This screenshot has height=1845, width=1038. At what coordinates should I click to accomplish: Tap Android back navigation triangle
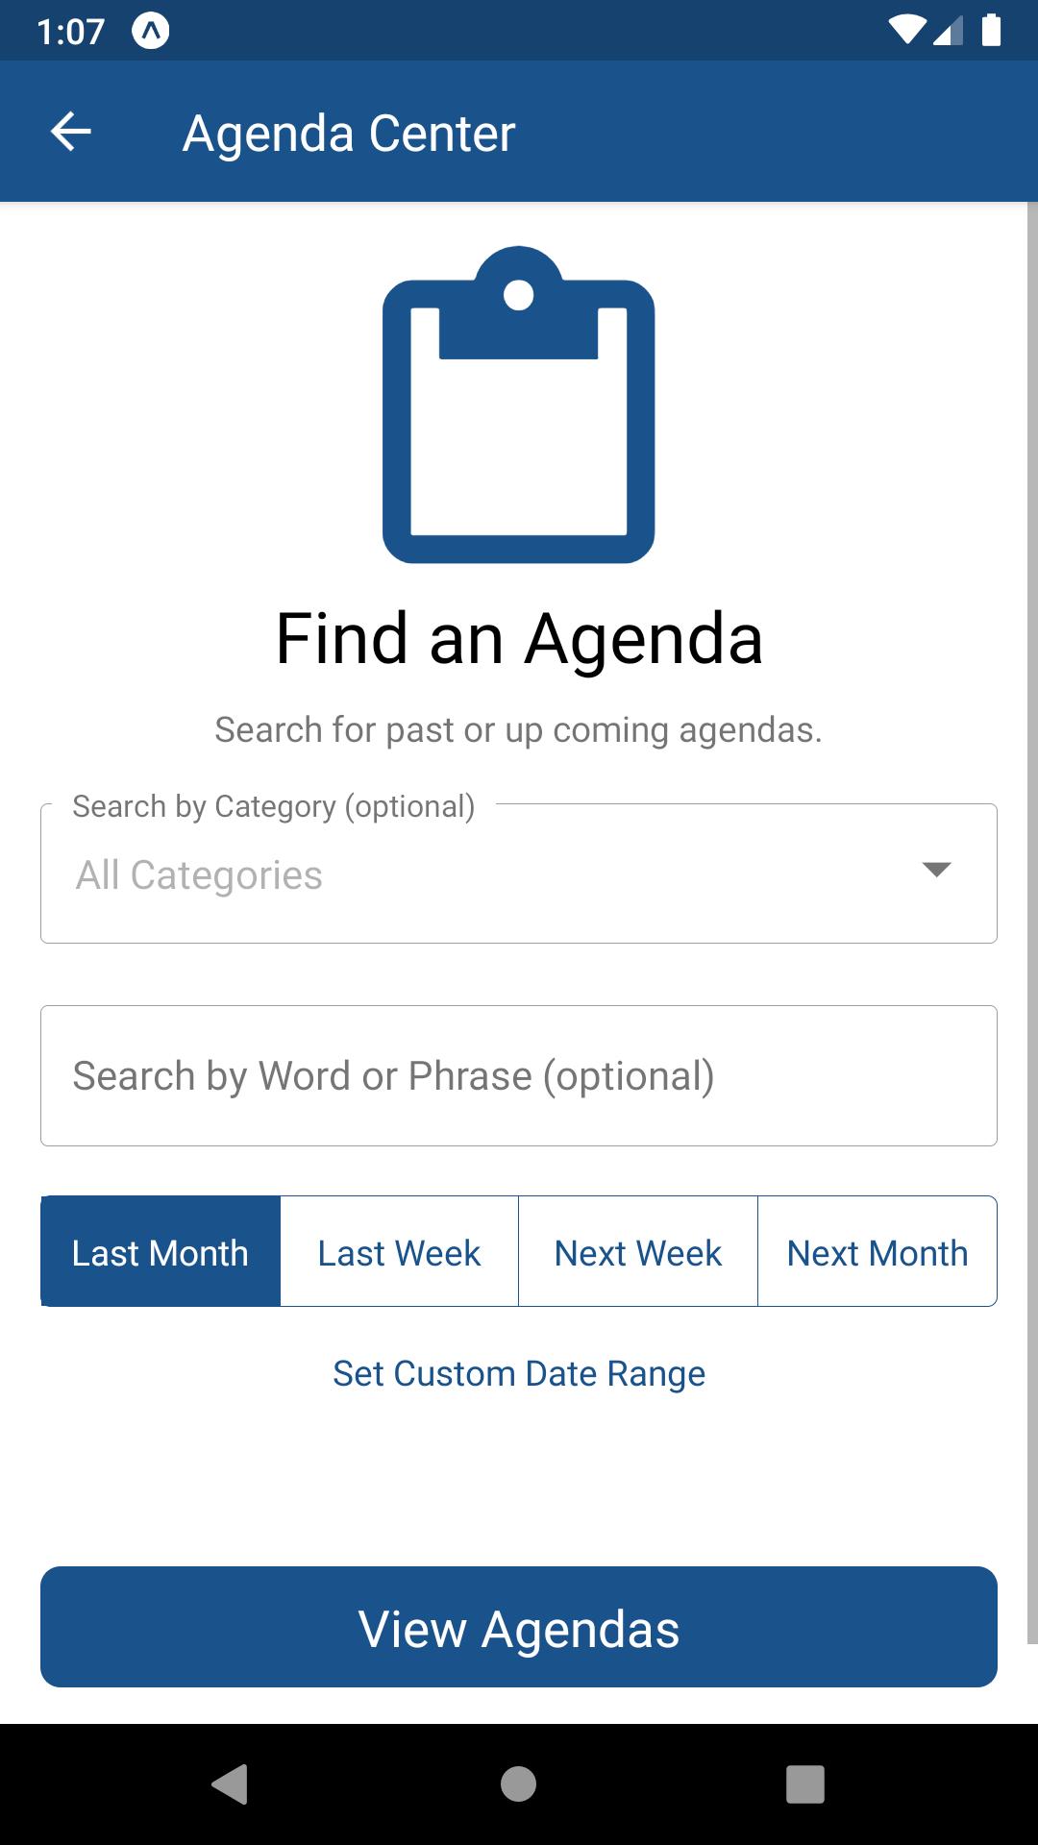(x=230, y=1784)
